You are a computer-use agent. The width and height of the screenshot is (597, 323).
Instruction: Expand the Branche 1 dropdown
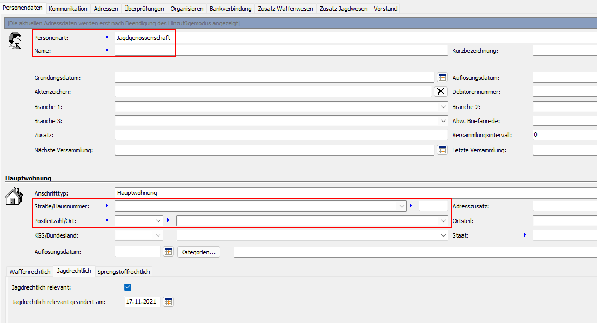444,107
